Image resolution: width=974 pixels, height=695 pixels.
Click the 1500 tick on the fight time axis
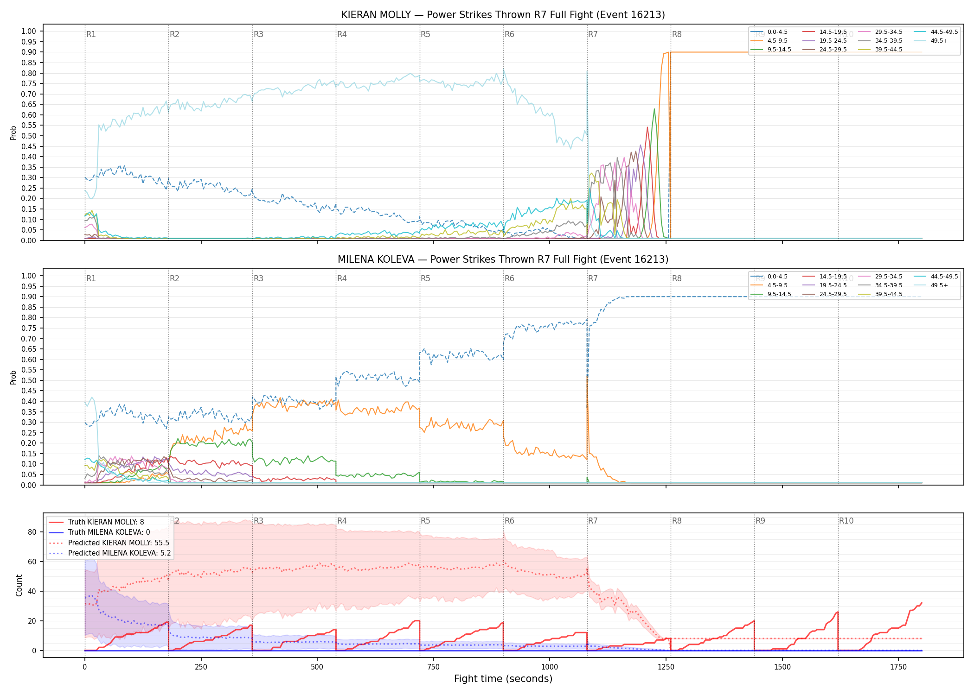coord(782,667)
